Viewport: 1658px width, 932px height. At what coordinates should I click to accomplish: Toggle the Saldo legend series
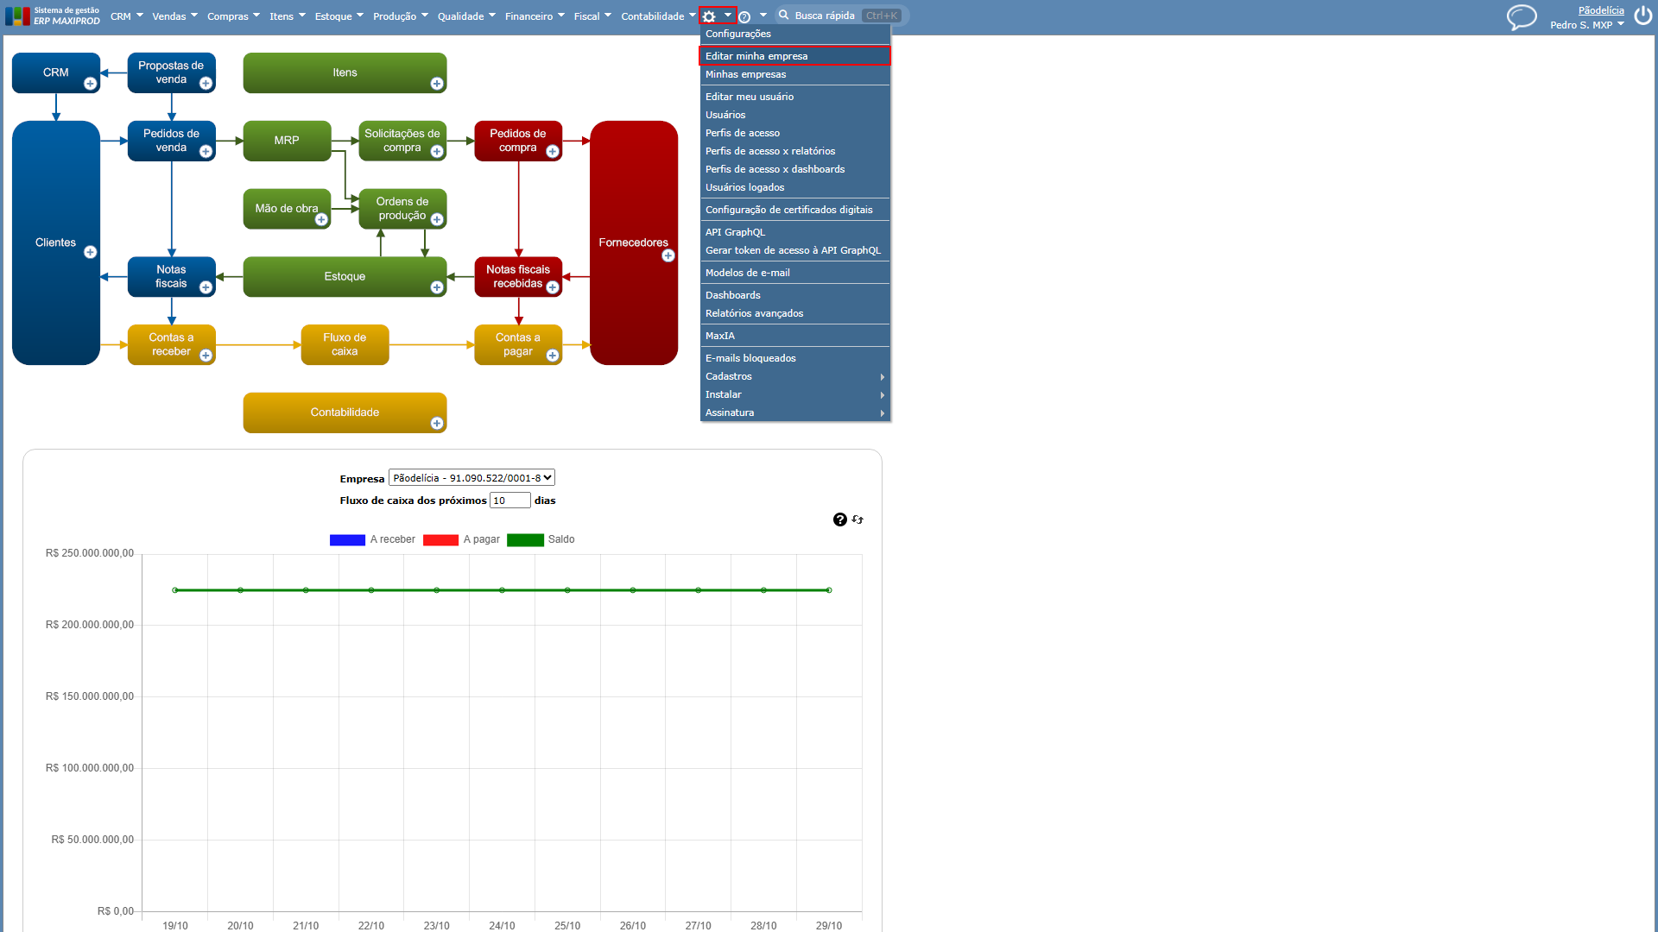coord(541,539)
